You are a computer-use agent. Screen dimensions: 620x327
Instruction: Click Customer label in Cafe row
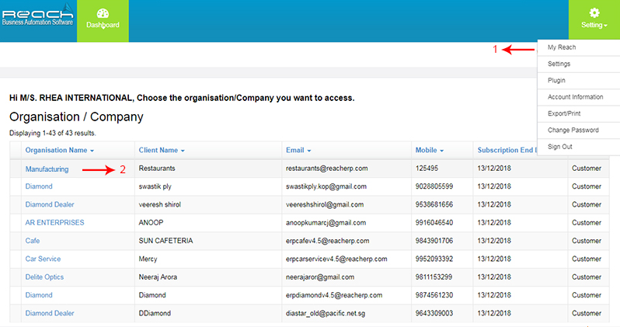[x=587, y=241]
